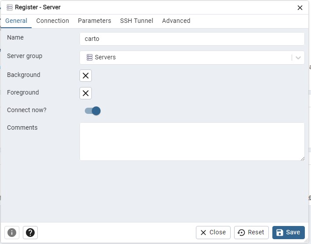Open the Connection tab
Viewport: 311px width, 244px height.
click(53, 21)
